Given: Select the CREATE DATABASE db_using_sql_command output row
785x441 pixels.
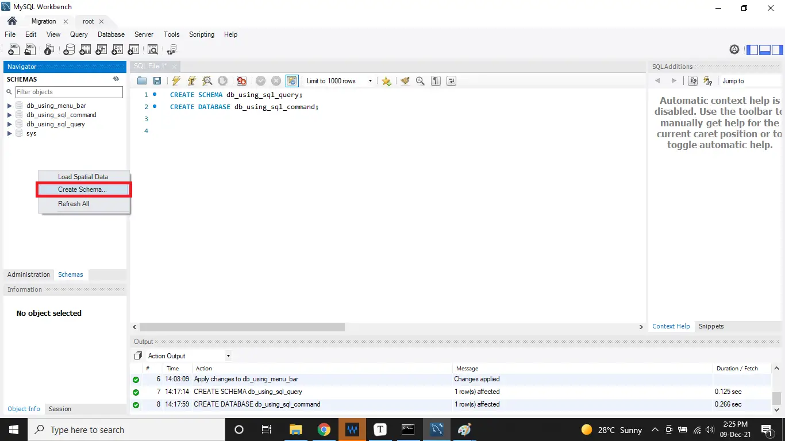Looking at the screenshot, I should 451,404.
